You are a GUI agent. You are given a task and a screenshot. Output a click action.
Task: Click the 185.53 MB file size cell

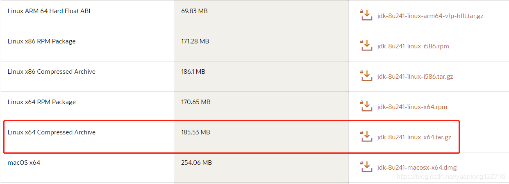pyautogui.click(x=195, y=132)
